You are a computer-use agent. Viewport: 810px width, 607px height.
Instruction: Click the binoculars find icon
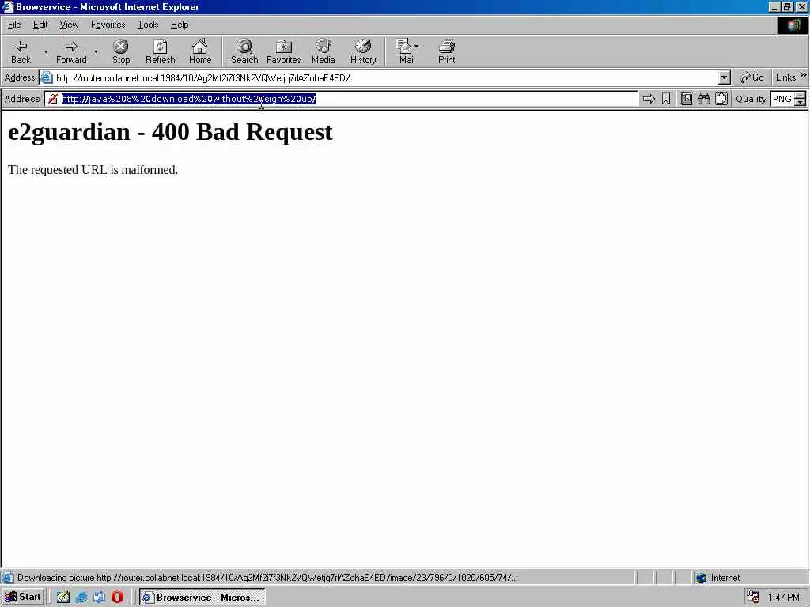point(703,99)
